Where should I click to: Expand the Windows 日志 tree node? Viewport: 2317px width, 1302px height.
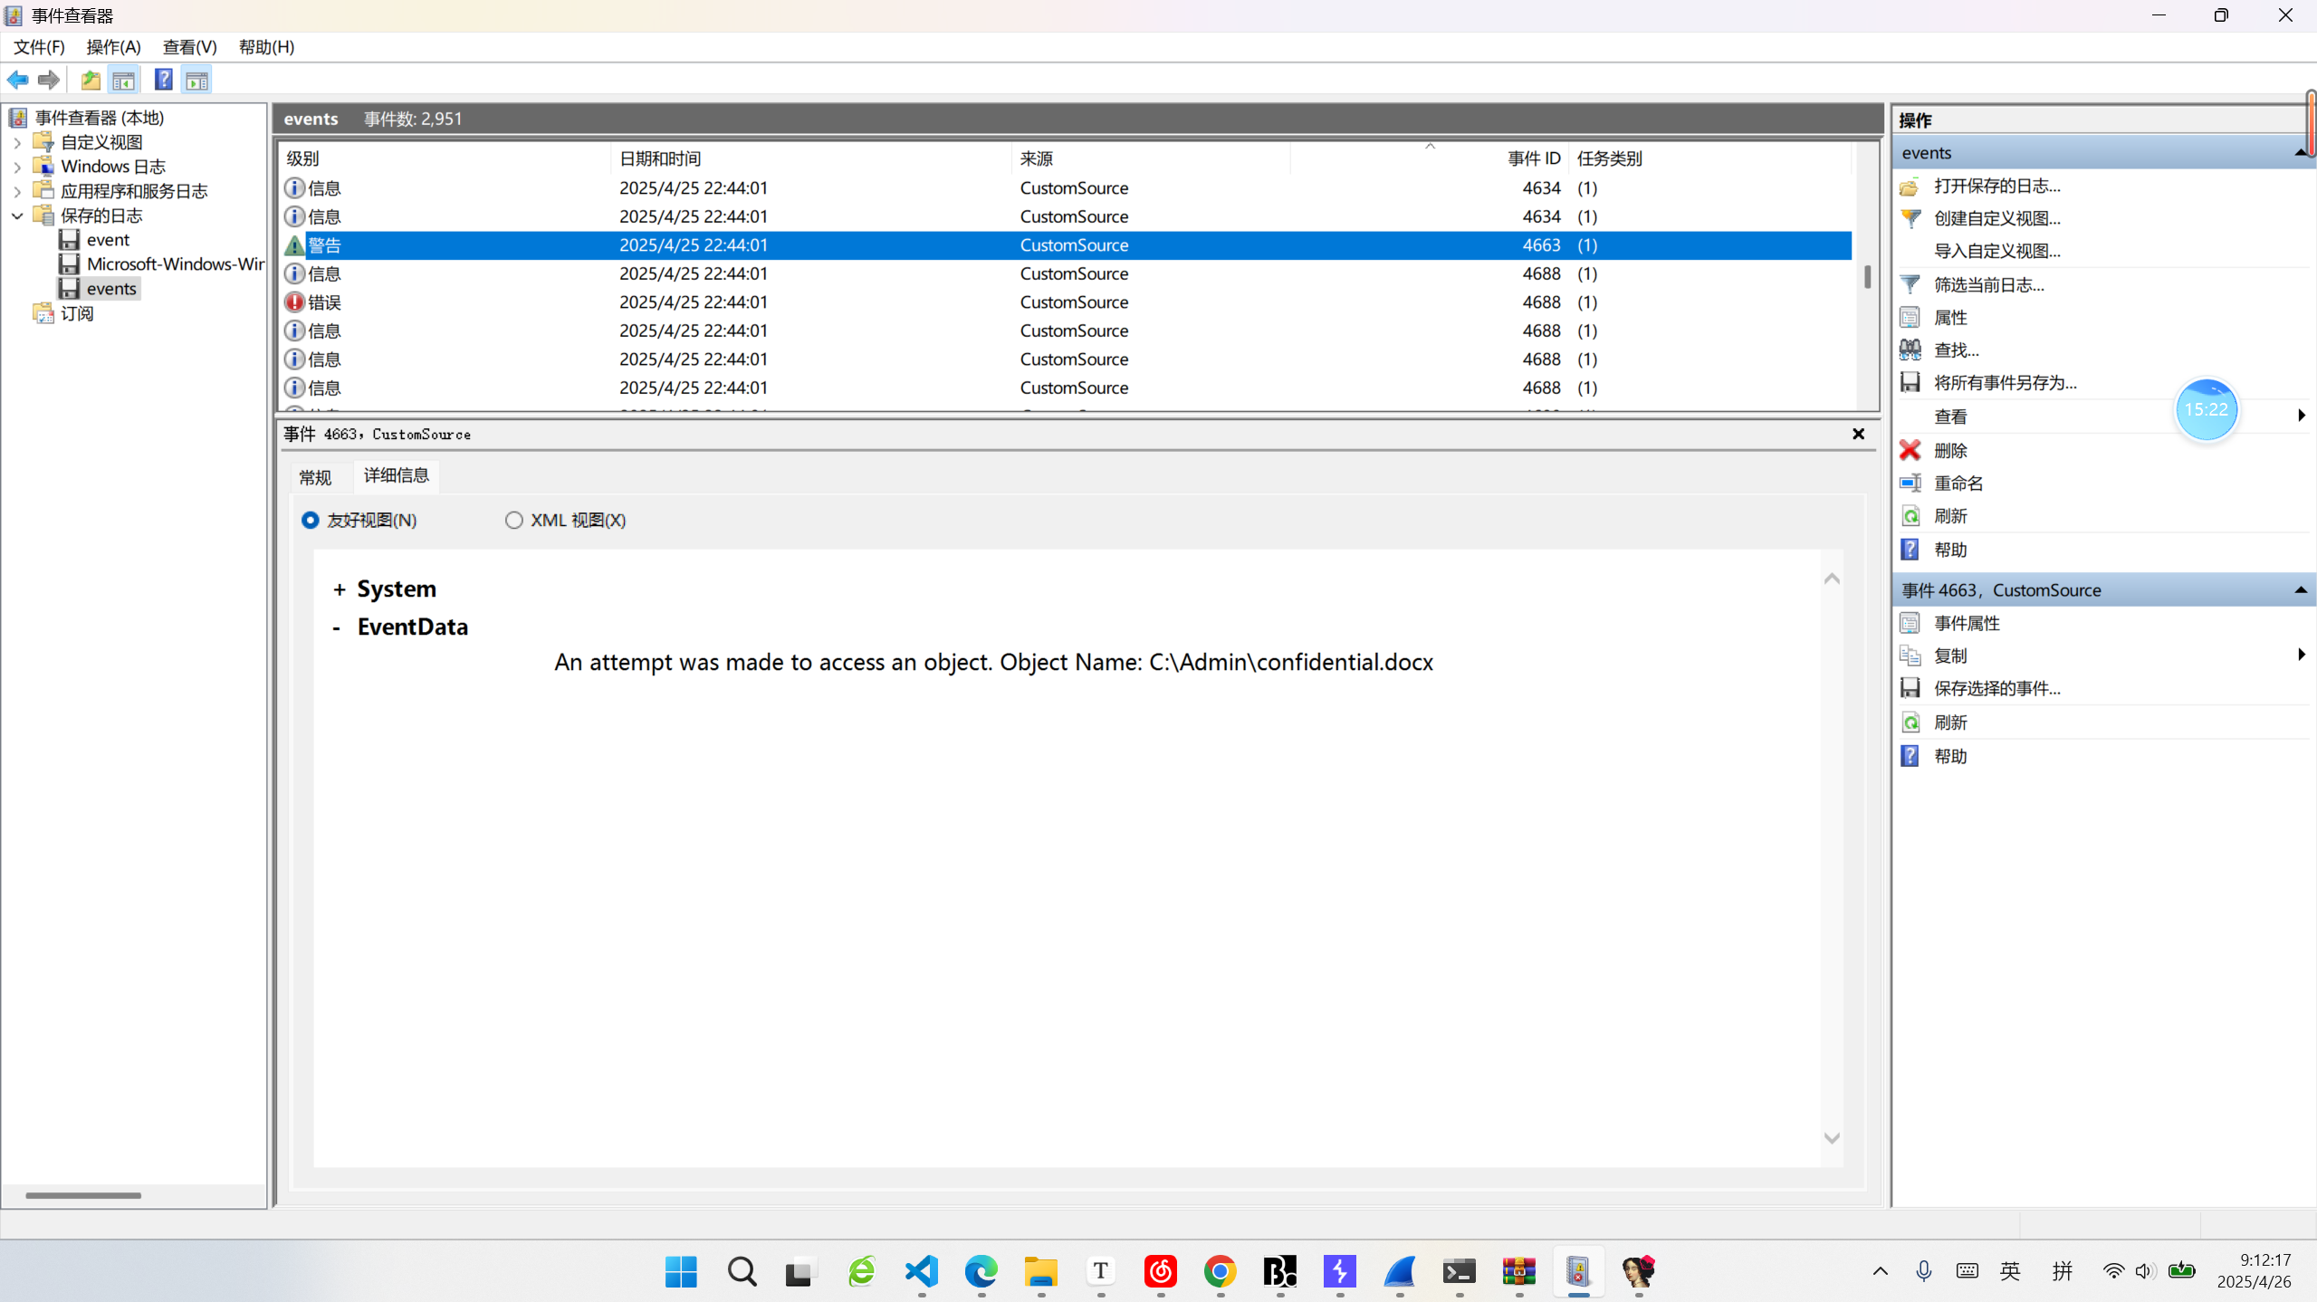tap(17, 168)
